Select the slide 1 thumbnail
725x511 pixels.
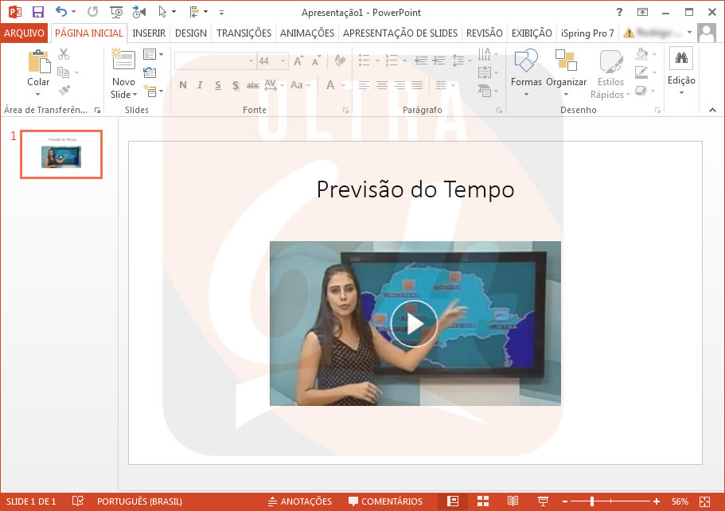(61, 155)
